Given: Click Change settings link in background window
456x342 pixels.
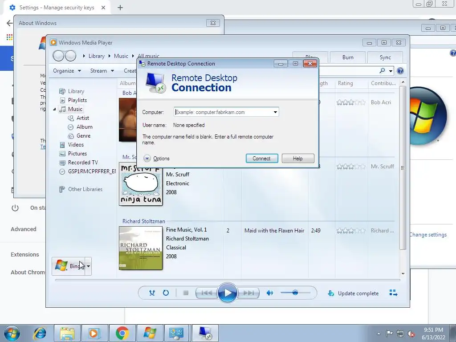Looking at the screenshot, I should click(428, 235).
